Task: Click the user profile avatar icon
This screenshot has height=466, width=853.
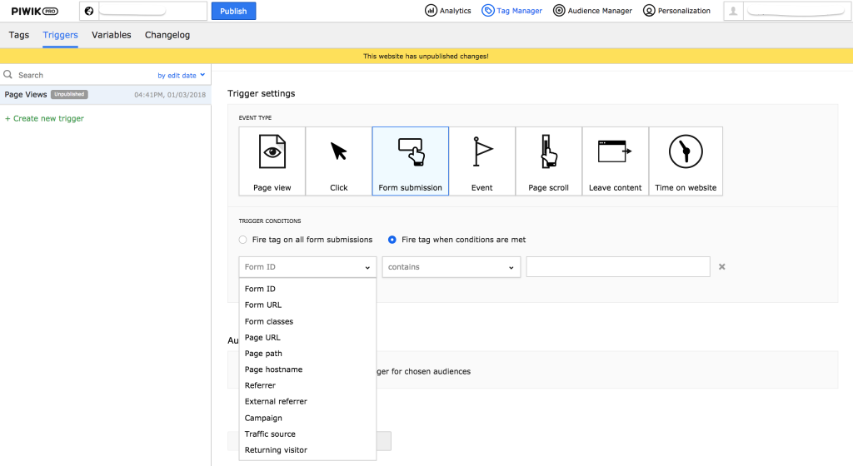Action: (733, 11)
